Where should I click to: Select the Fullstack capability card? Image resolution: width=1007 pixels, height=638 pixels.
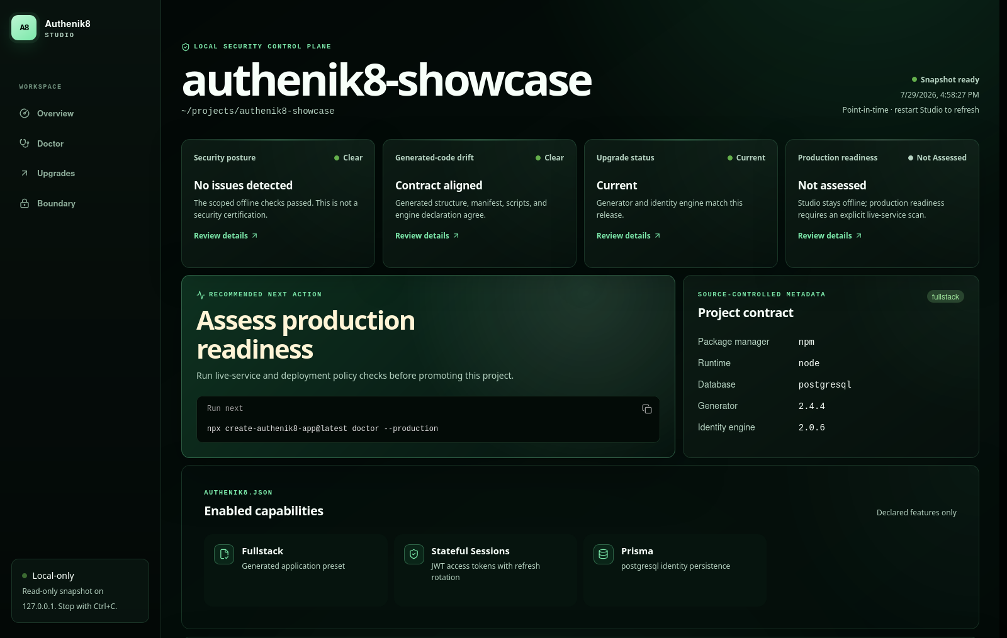[296, 570]
